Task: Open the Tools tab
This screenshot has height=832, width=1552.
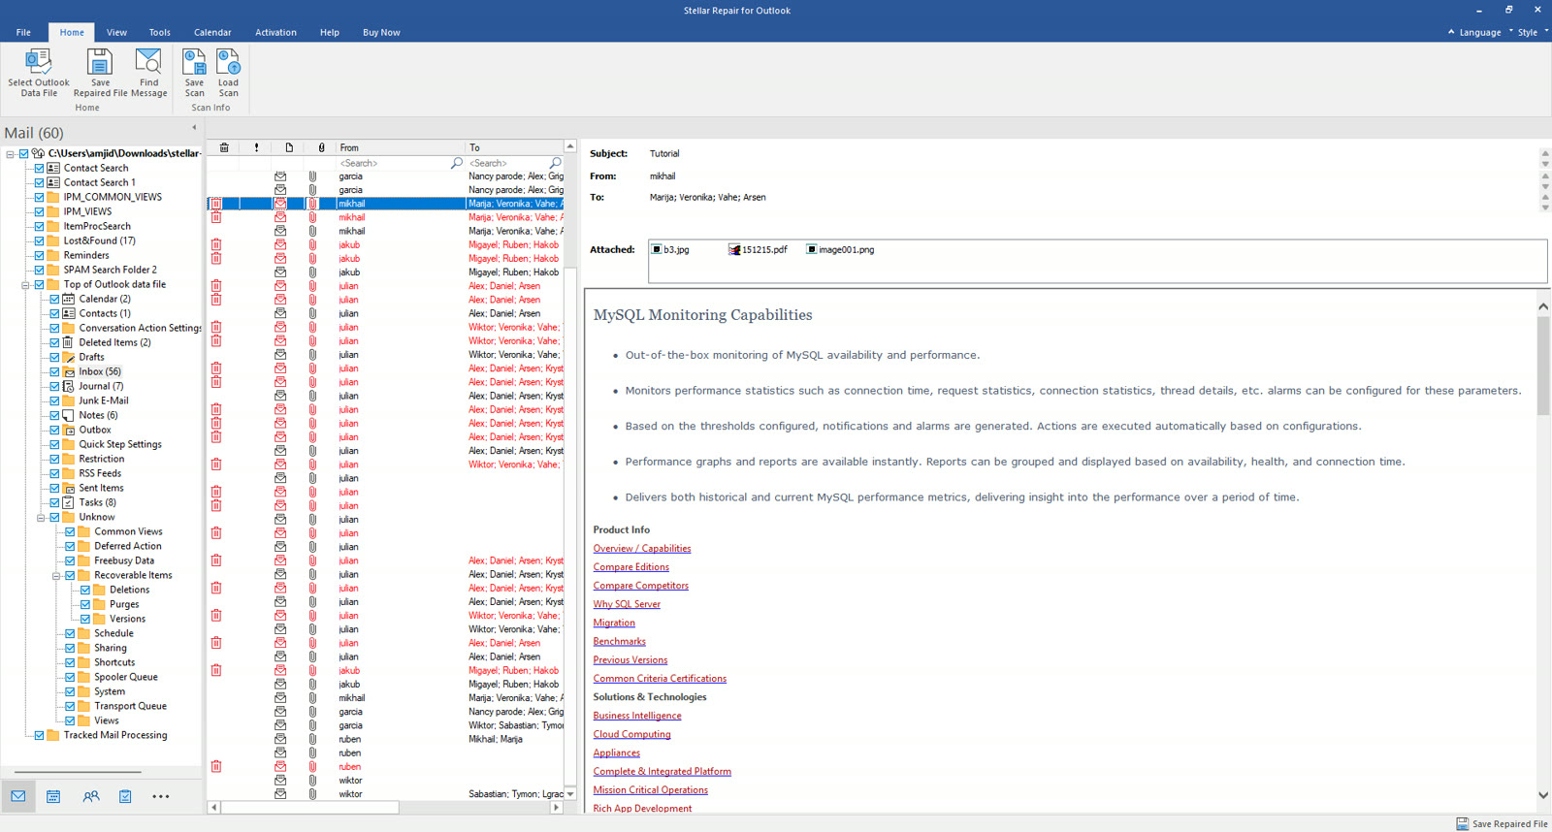Action: 160,32
